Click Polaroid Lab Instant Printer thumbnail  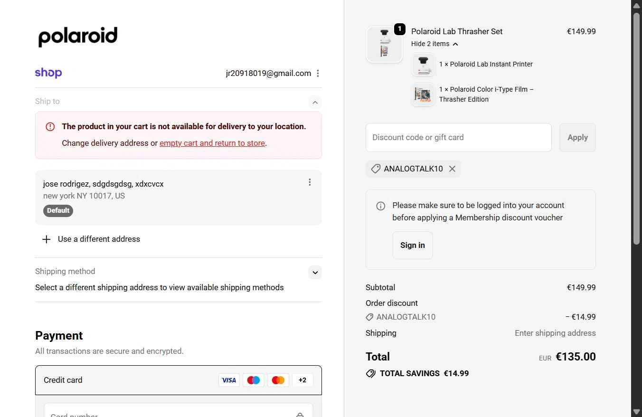[x=423, y=65]
